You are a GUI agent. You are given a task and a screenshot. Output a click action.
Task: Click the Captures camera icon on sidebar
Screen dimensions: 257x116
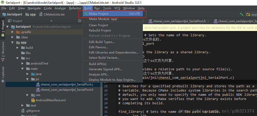(3, 81)
